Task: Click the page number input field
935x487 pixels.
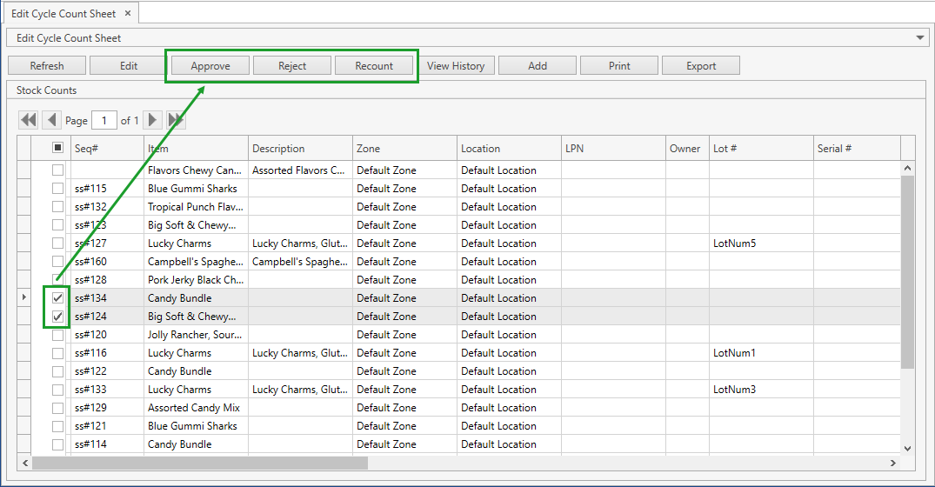Action: (x=104, y=121)
